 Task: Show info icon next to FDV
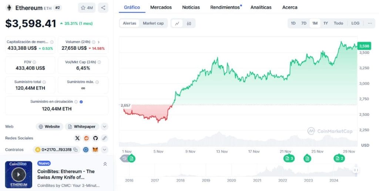point(34,62)
